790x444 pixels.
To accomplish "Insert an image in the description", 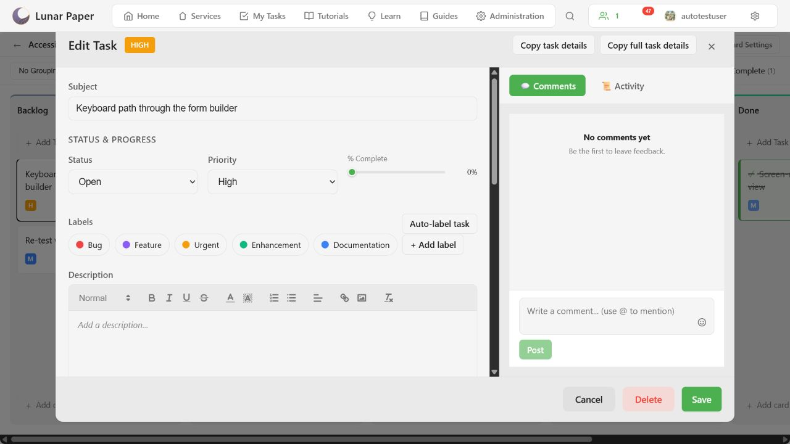I will (x=362, y=298).
